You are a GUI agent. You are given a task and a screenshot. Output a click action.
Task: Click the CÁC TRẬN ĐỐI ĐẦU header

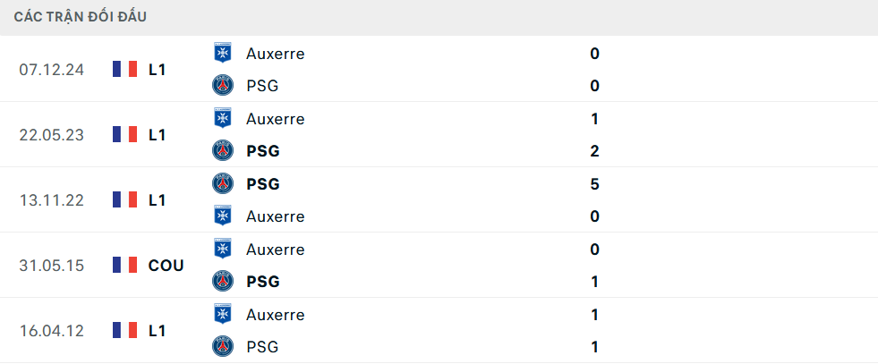81,17
